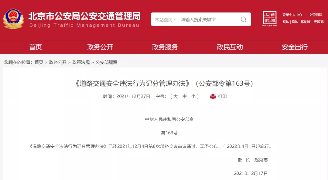The width and height of the screenshot is (328, 180).
Task: Open the 政务公开 navigation tab
Action: (x=100, y=47)
